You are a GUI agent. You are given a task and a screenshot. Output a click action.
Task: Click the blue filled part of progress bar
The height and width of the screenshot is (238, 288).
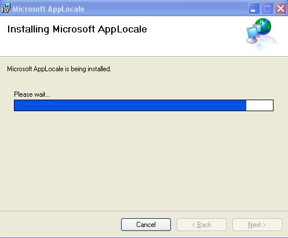130,105
